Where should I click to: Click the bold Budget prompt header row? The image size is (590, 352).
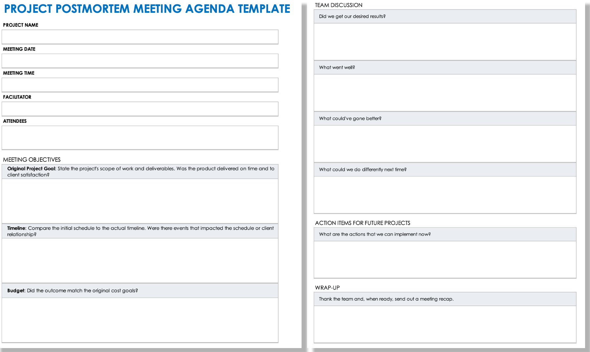(140, 290)
